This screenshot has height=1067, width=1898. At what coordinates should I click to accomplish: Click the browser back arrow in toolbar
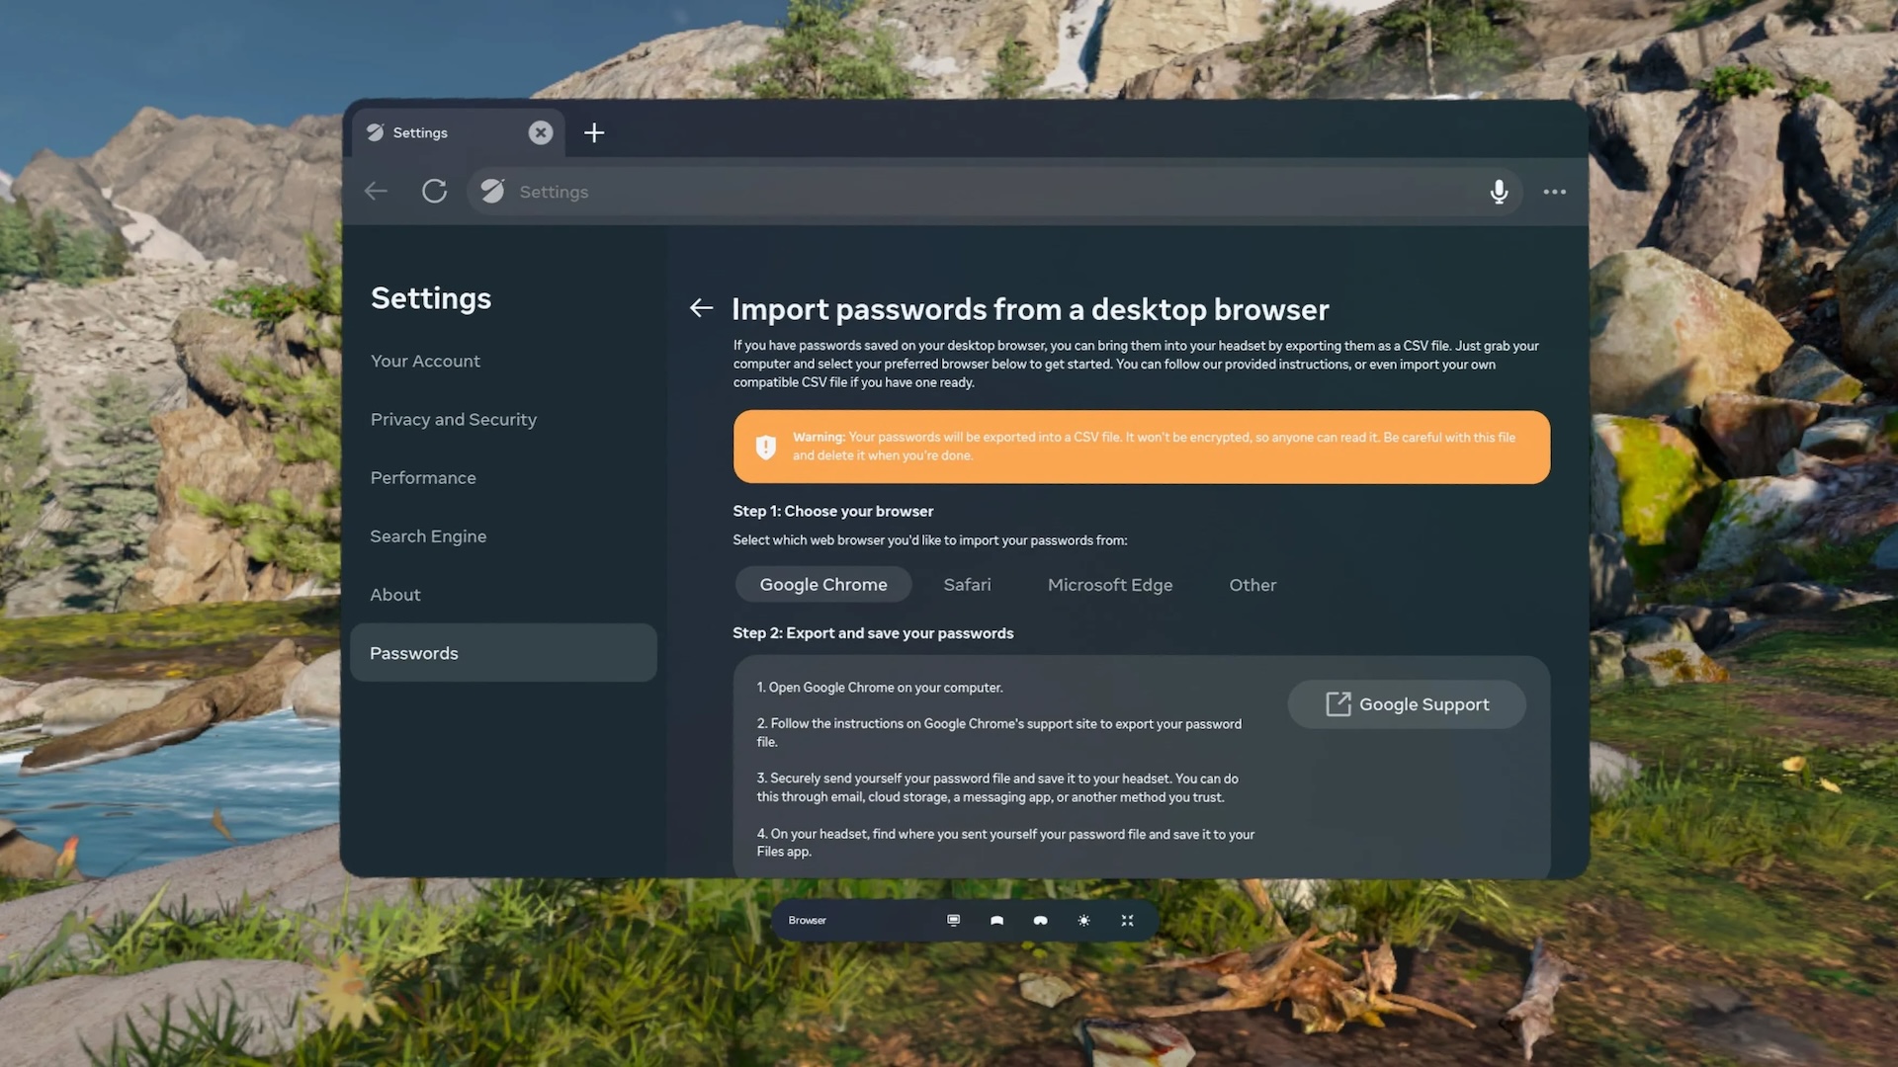[x=376, y=192]
